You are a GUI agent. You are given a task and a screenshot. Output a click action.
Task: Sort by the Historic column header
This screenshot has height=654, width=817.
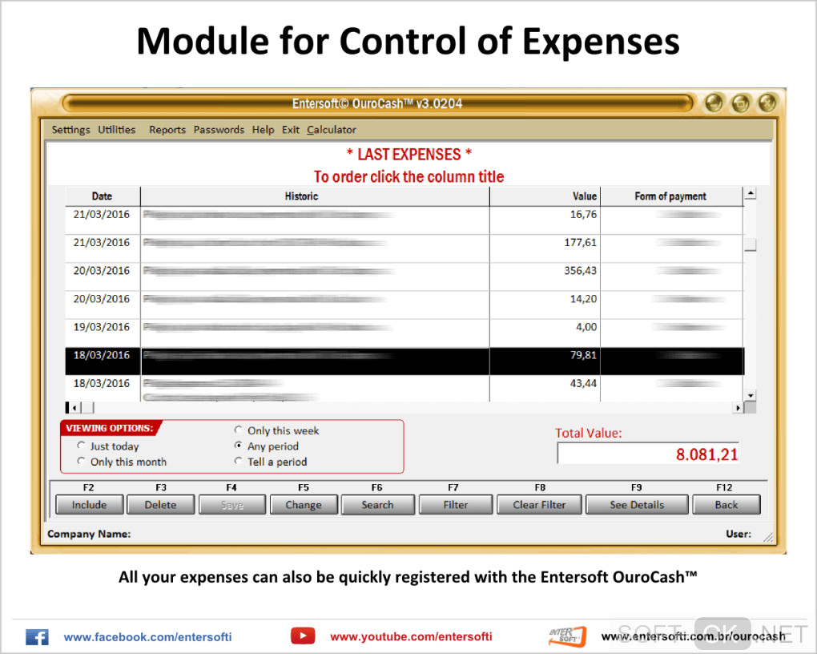tap(315, 196)
